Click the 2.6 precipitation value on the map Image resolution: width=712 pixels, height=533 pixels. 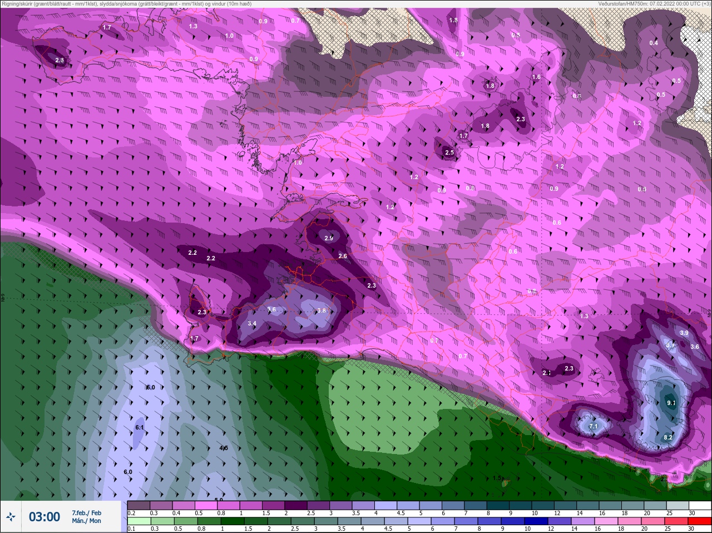tap(343, 256)
